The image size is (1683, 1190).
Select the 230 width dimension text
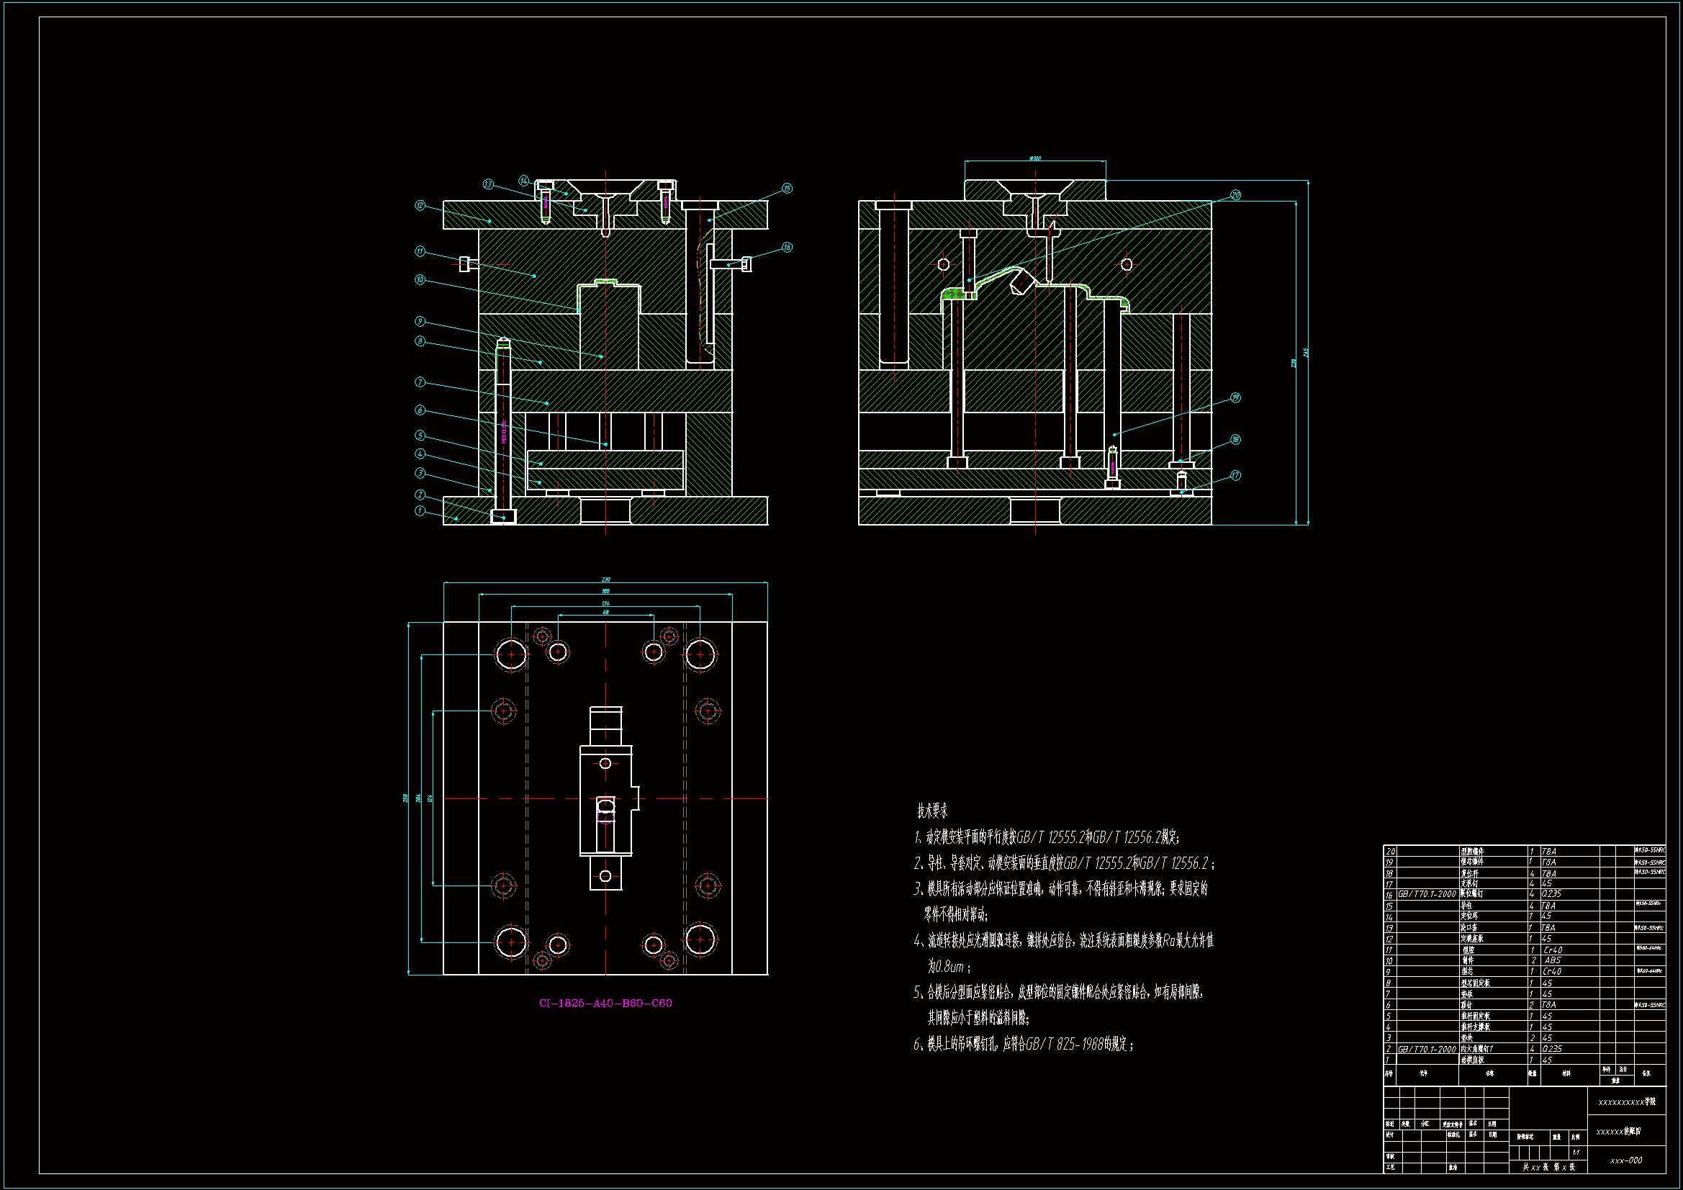(605, 580)
